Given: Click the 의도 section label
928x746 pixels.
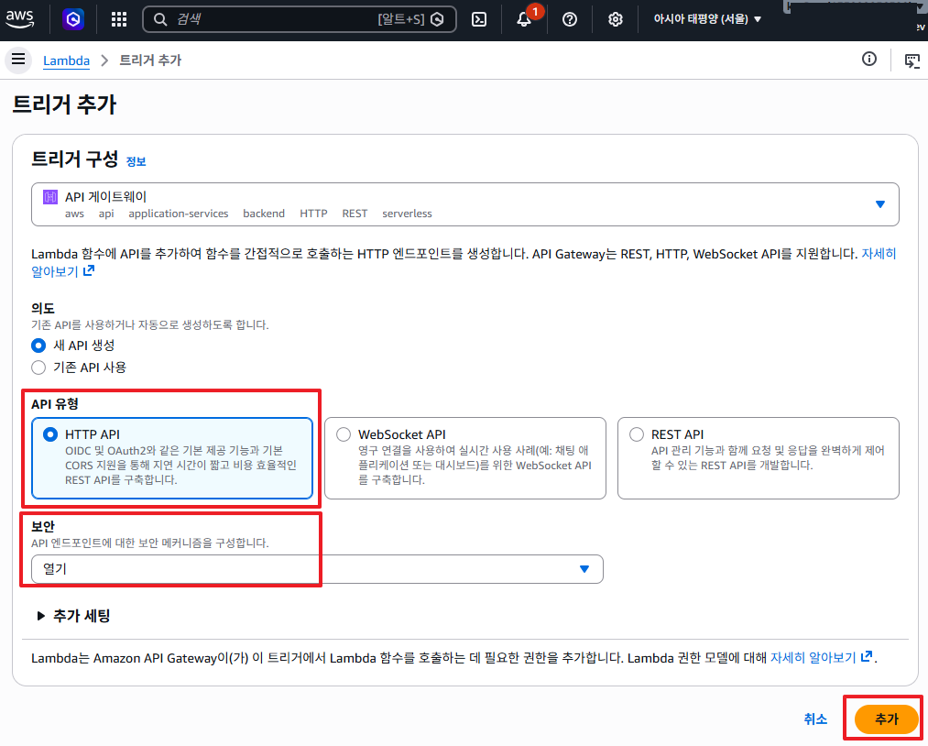Looking at the screenshot, I should coord(43,309).
